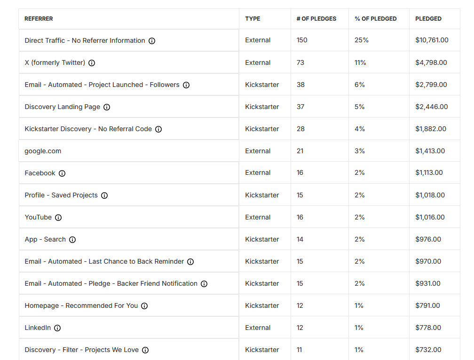Click the % OF PLEDGED column header
474x360 pixels.
point(375,19)
